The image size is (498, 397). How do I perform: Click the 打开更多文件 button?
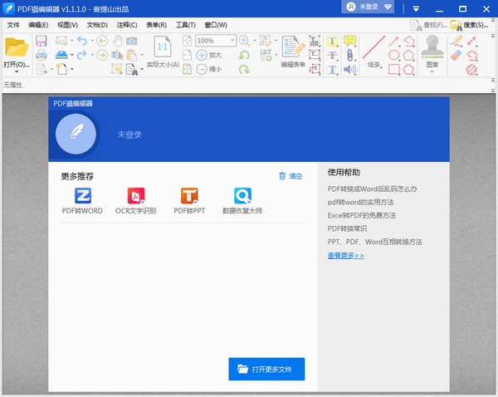266,368
